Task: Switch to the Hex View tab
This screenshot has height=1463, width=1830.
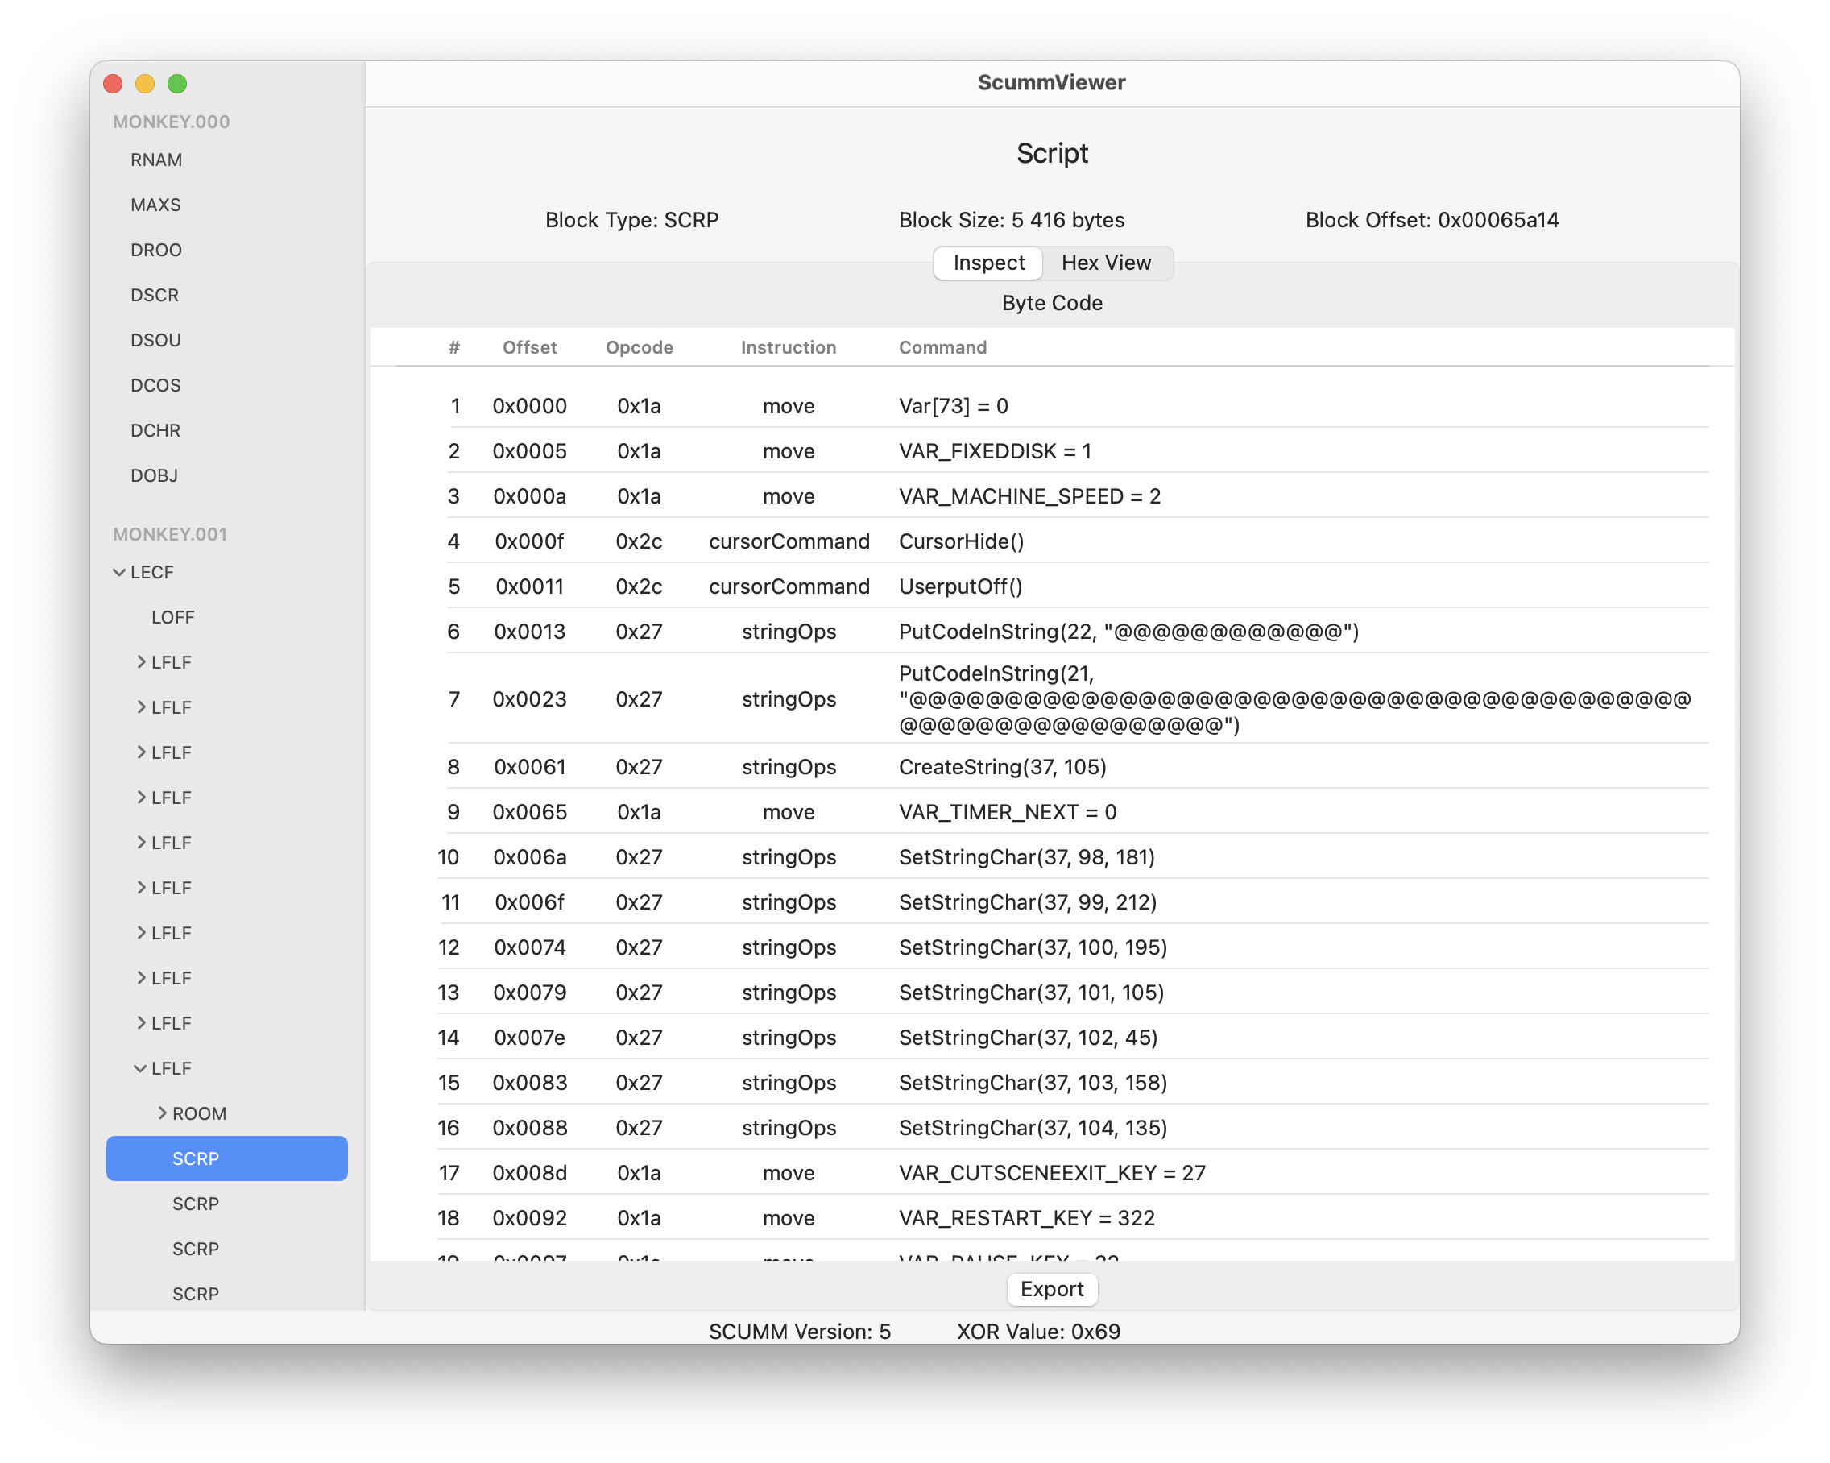Action: click(1105, 263)
